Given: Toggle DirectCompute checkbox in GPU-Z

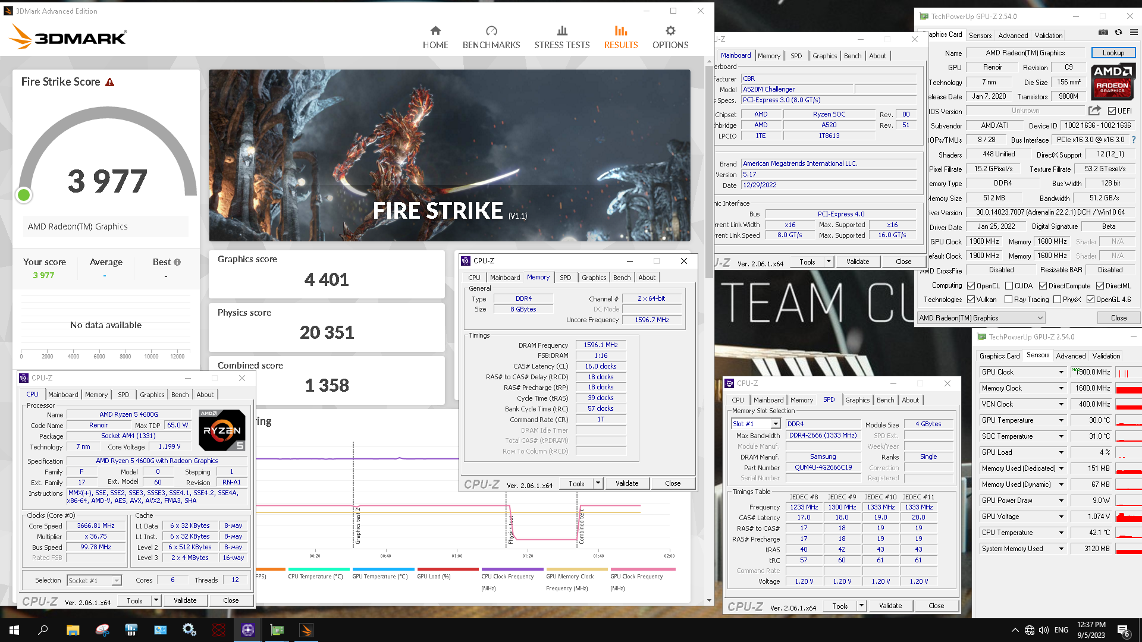Looking at the screenshot, I should tap(1043, 286).
